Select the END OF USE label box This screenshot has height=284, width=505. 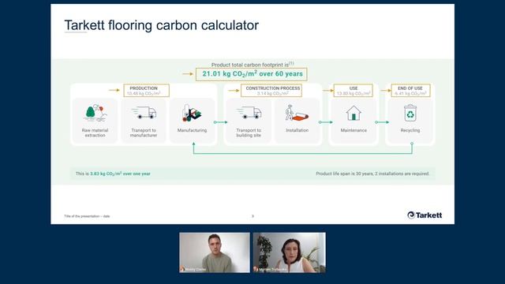click(410, 91)
